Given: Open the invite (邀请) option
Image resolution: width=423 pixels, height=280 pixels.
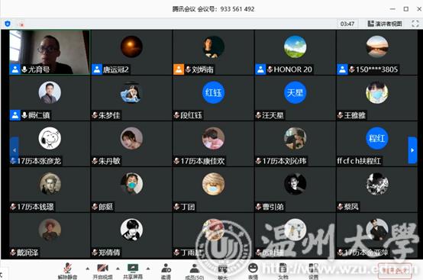Looking at the screenshot, I should [166, 271].
